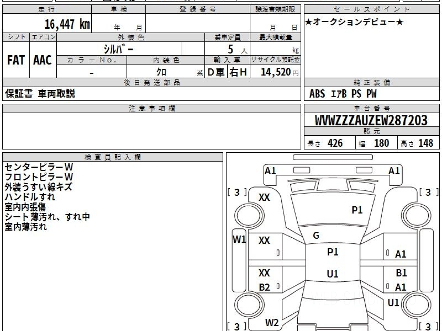Select the W2 mark on the diagram

pos(272,323)
